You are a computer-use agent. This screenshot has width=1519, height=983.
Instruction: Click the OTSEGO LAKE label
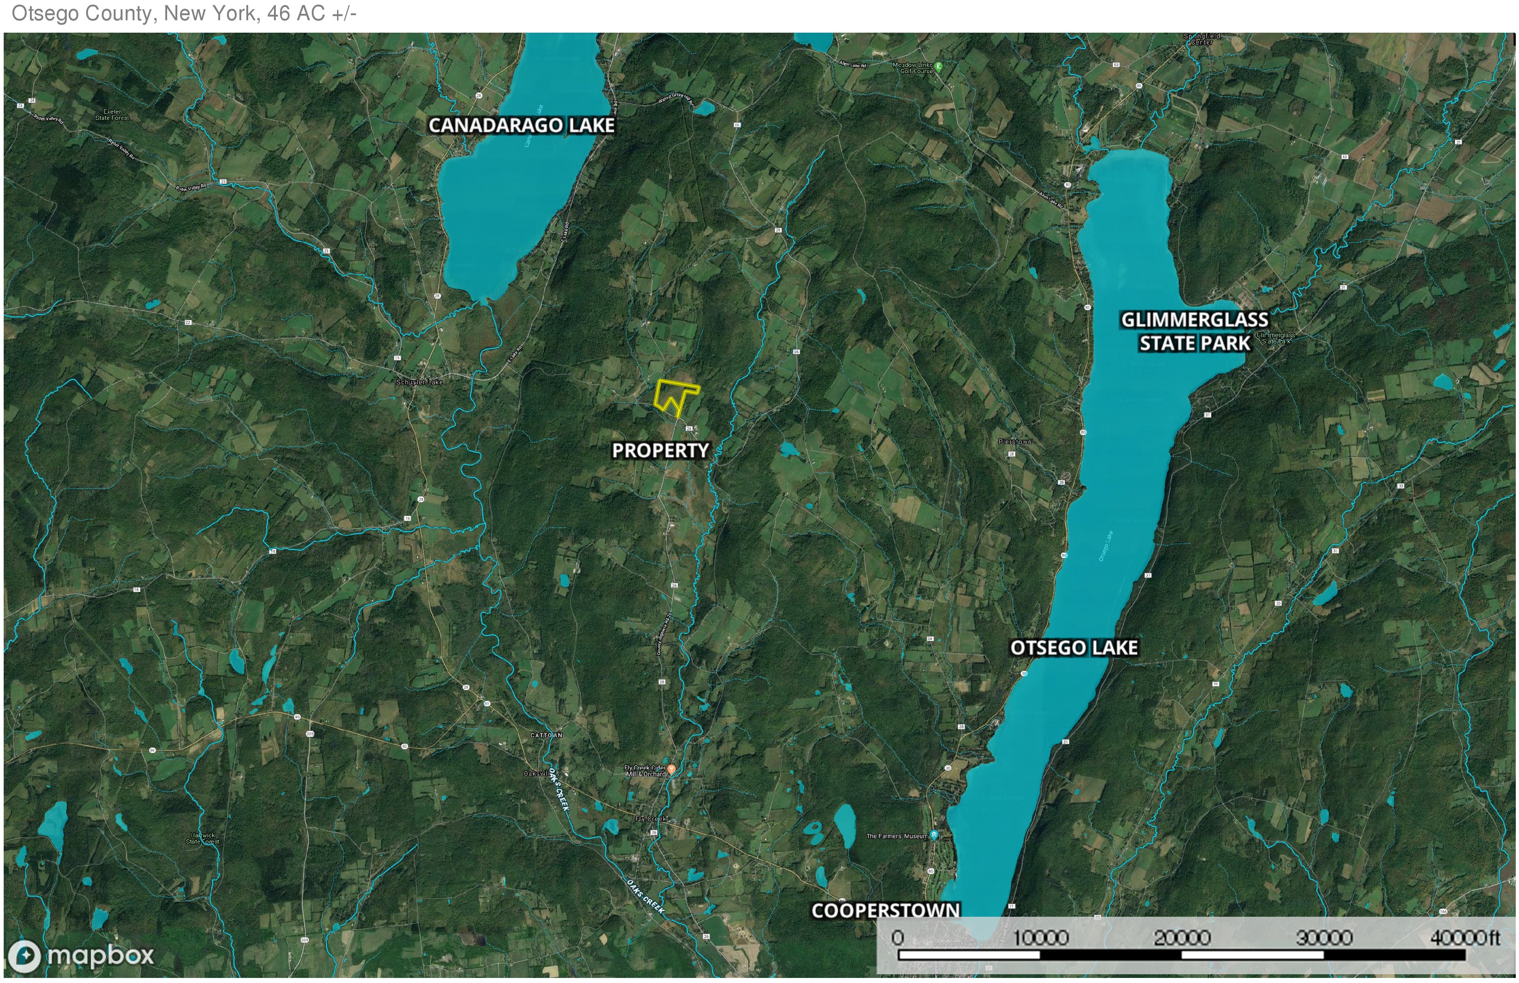tap(1073, 648)
